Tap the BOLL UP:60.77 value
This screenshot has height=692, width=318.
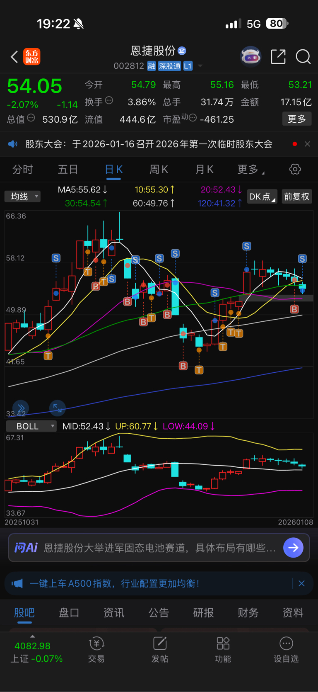(136, 426)
